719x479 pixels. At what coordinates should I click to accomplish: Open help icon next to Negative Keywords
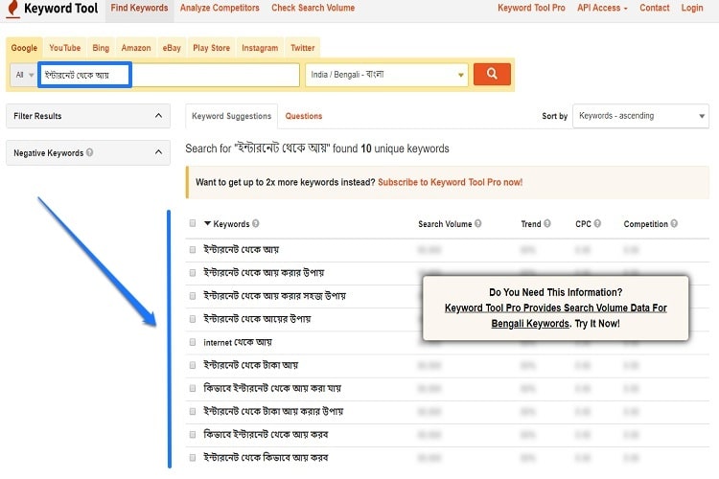click(x=89, y=152)
